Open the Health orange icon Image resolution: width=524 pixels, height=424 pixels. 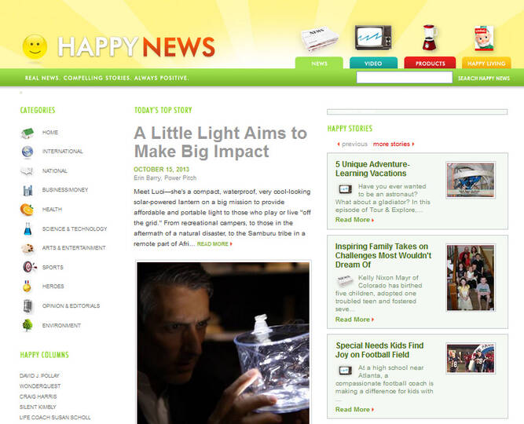tap(27, 210)
